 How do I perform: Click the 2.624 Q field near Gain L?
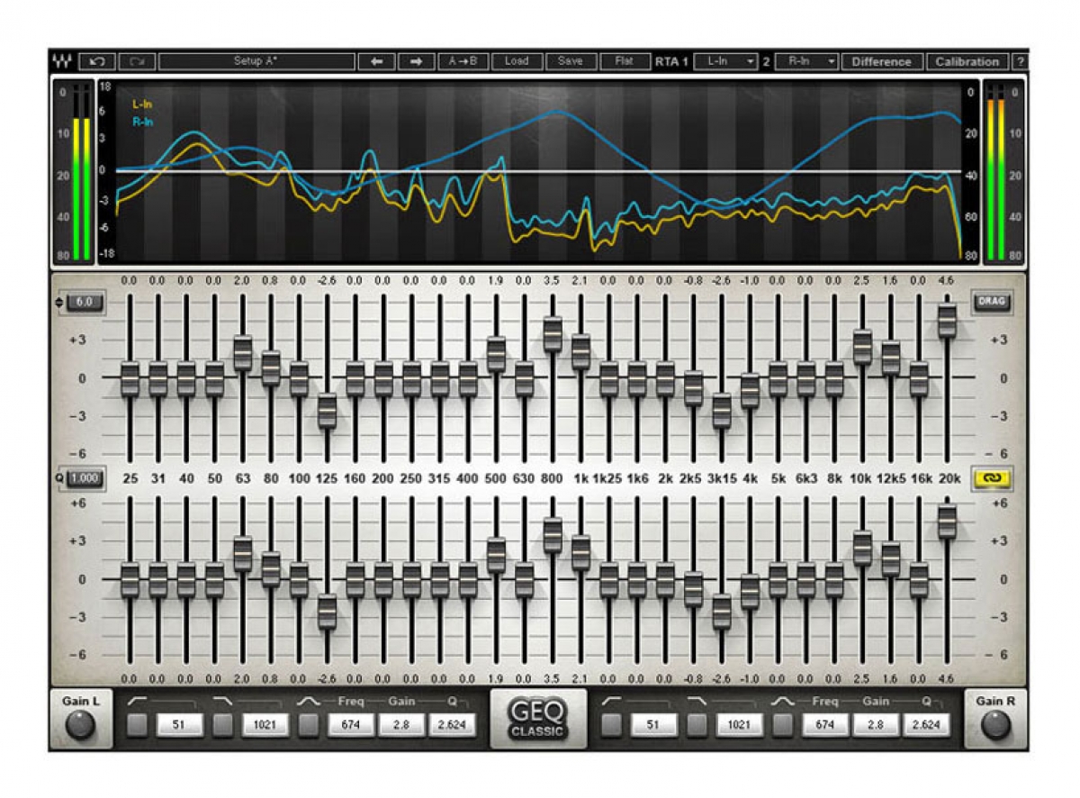tap(452, 725)
